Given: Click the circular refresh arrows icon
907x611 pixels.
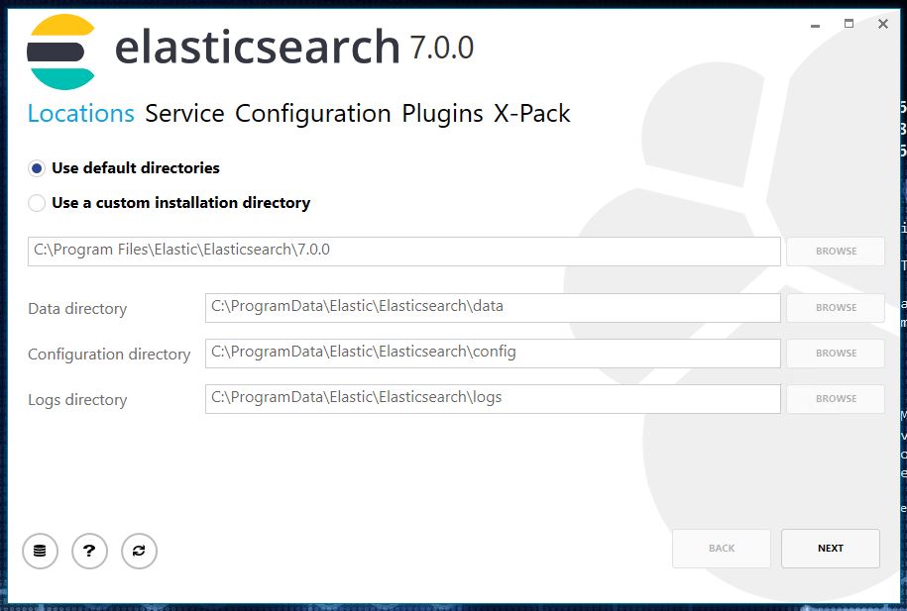Looking at the screenshot, I should (139, 551).
